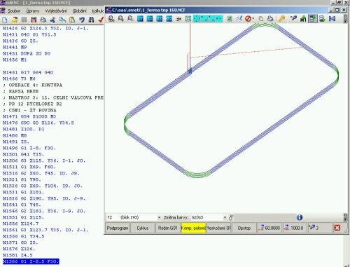Click the New file icon
Image resolution: width=350 pixels, height=267 pixels.
[x=5, y=20]
